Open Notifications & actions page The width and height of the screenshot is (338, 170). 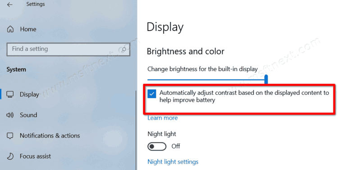pos(50,135)
